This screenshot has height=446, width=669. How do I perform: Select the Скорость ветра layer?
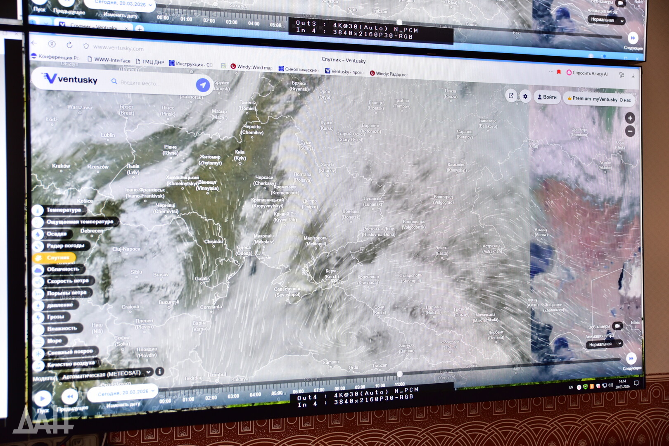[67, 281]
